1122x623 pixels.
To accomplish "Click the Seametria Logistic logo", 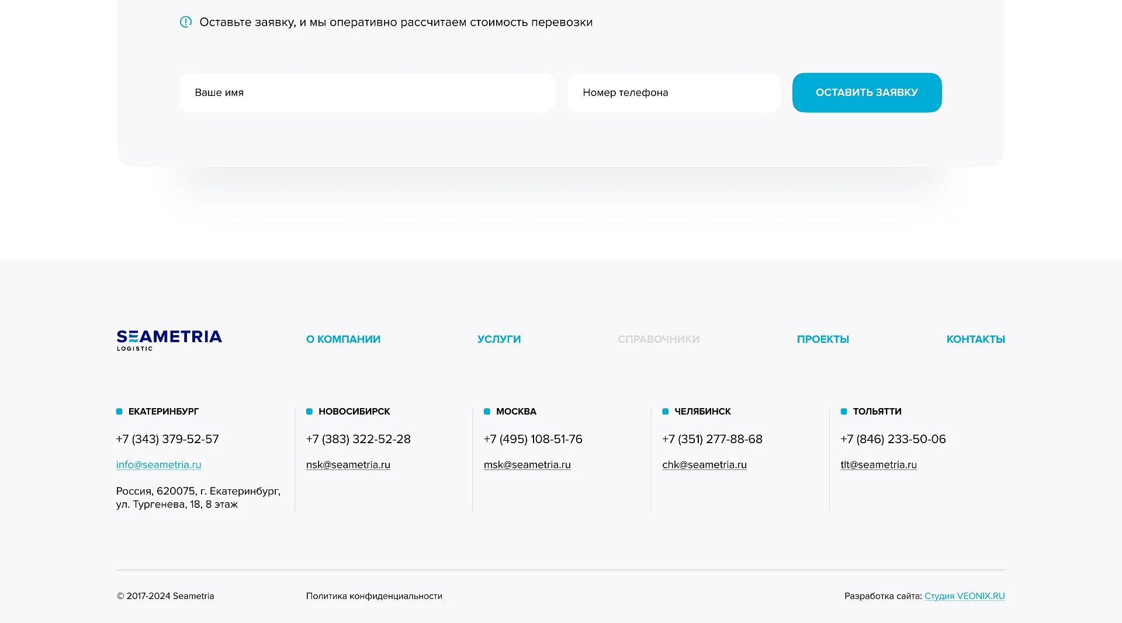I will (169, 340).
